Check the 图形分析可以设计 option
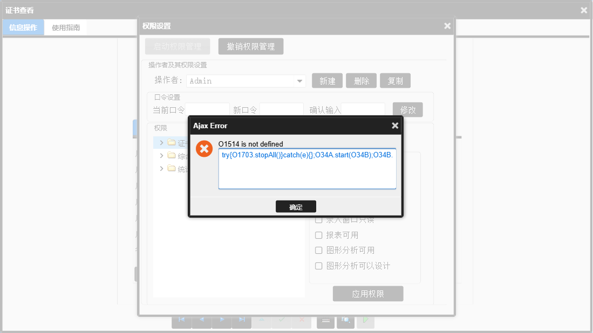This screenshot has height=333, width=593. [319, 266]
